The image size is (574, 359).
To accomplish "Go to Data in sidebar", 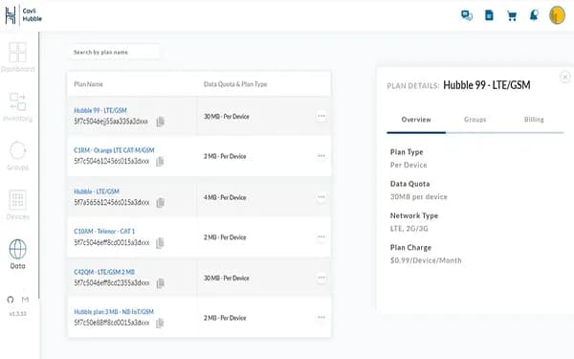I will click(17, 255).
